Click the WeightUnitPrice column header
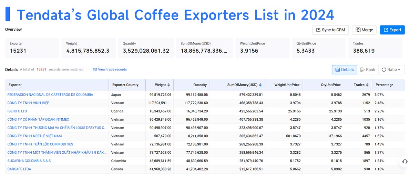The width and height of the screenshot is (410, 175). [x=284, y=85]
